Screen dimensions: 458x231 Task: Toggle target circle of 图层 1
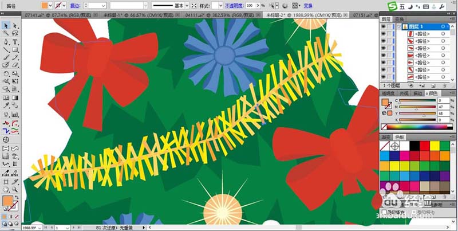point(443,26)
